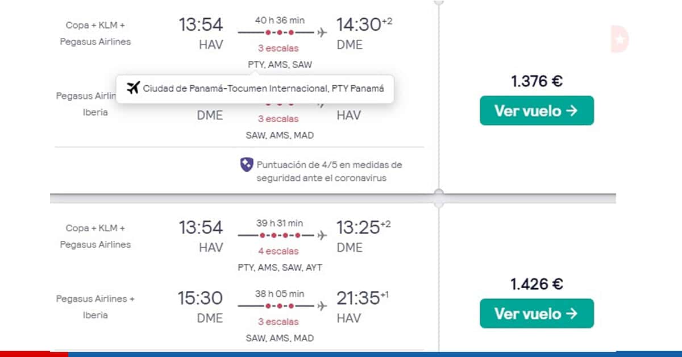The image size is (682, 357).
Task: Open Ver vuelo for the 1.426 € flight
Action: (x=537, y=313)
